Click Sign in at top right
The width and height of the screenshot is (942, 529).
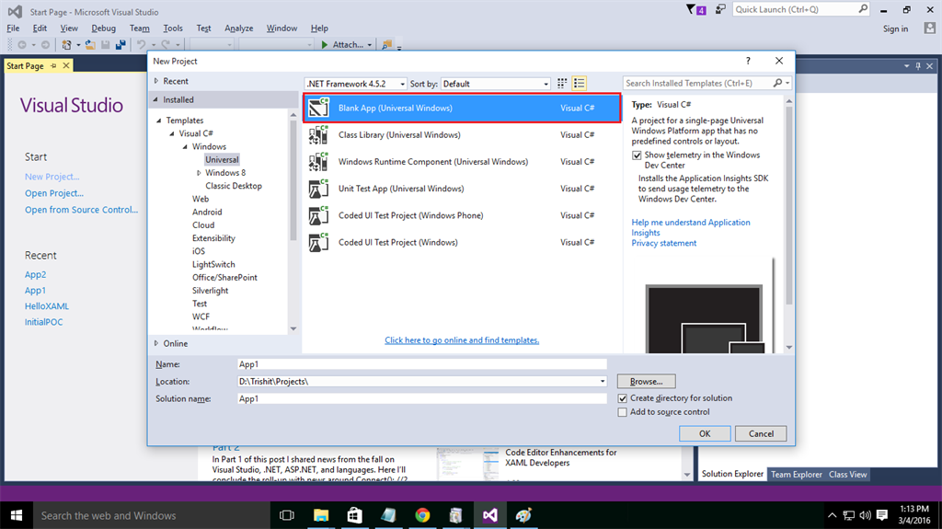click(x=895, y=29)
